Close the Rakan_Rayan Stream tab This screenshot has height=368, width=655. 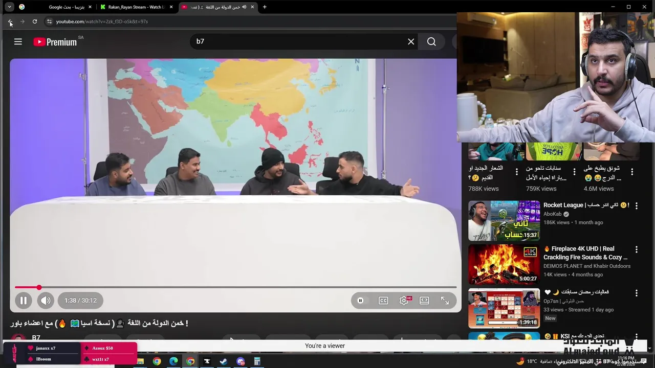[x=171, y=7]
